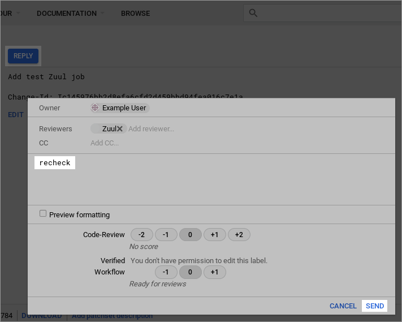Open the Browse menu

[x=135, y=14]
